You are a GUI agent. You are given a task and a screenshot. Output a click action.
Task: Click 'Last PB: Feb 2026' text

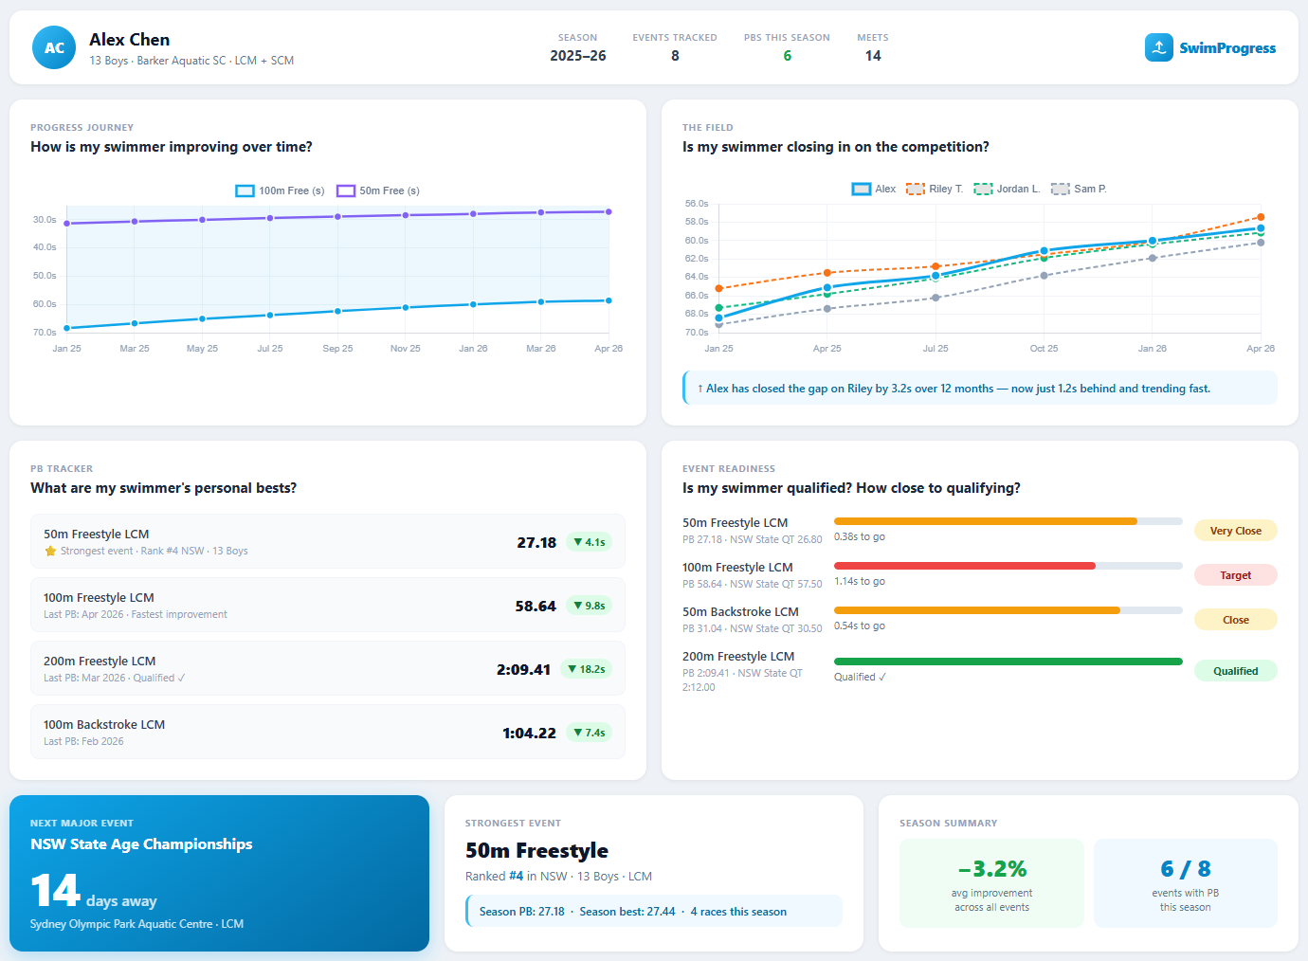coord(83,741)
